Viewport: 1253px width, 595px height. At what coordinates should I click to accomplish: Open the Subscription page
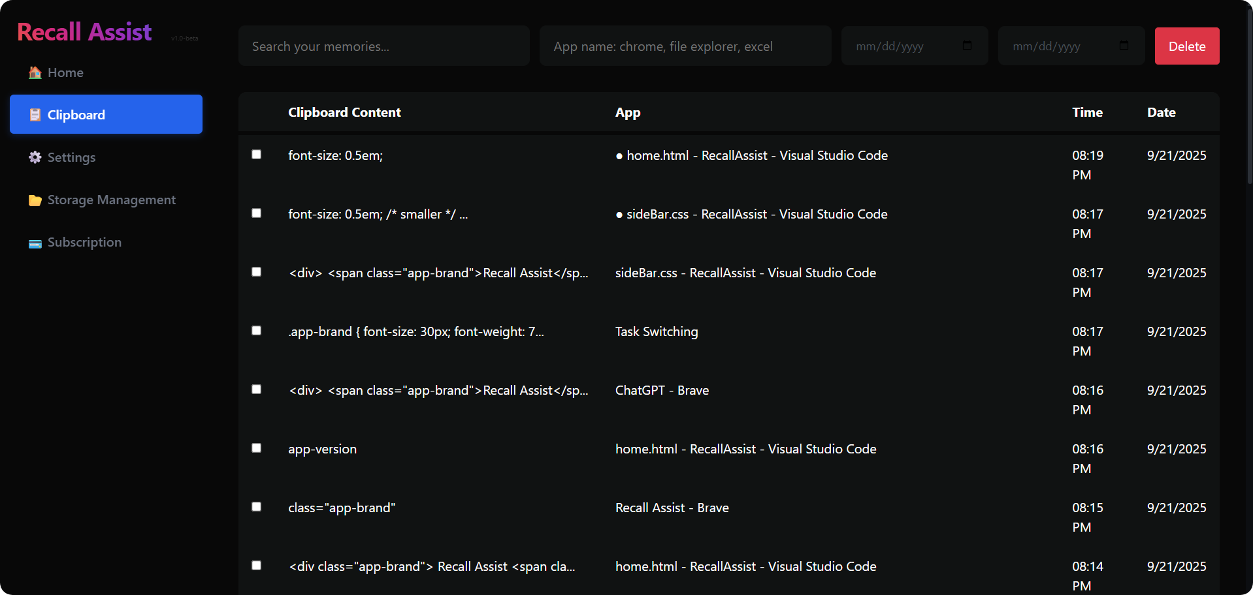click(x=84, y=242)
